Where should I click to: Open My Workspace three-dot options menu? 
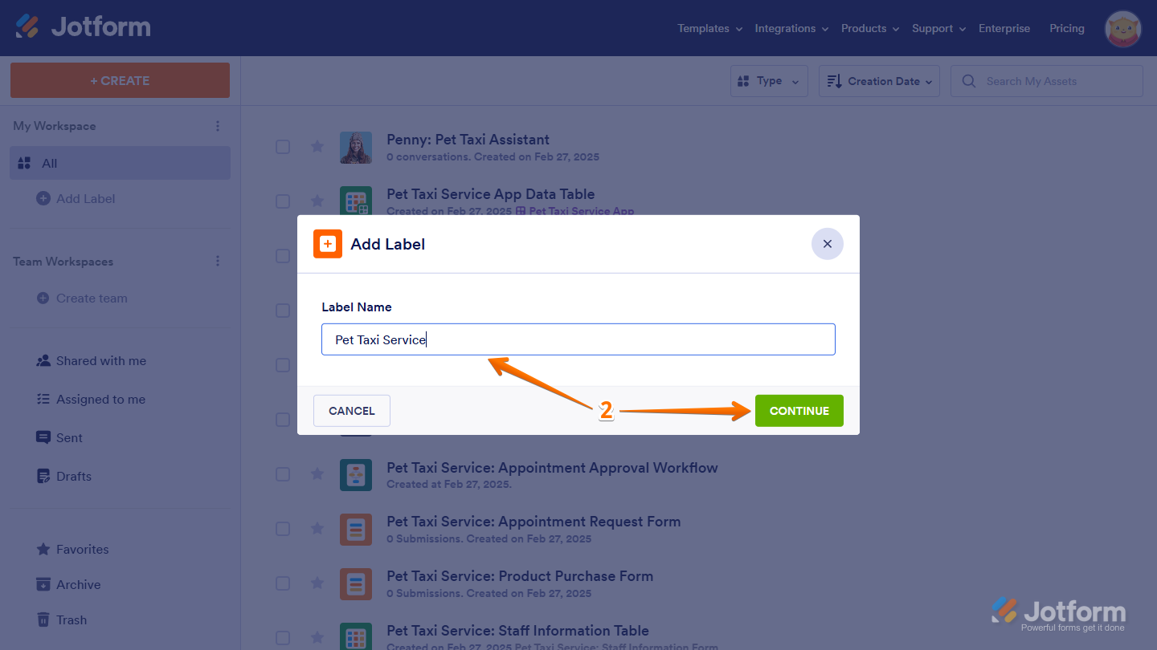pyautogui.click(x=218, y=126)
